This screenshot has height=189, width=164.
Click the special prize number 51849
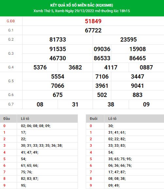coord(93,21)
